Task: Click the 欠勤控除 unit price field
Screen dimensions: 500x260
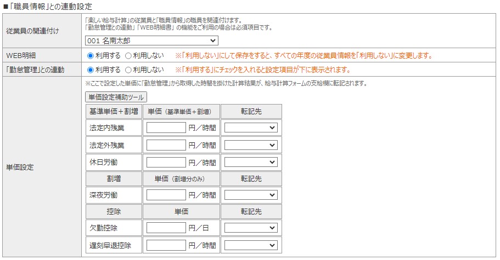Action: point(166,227)
